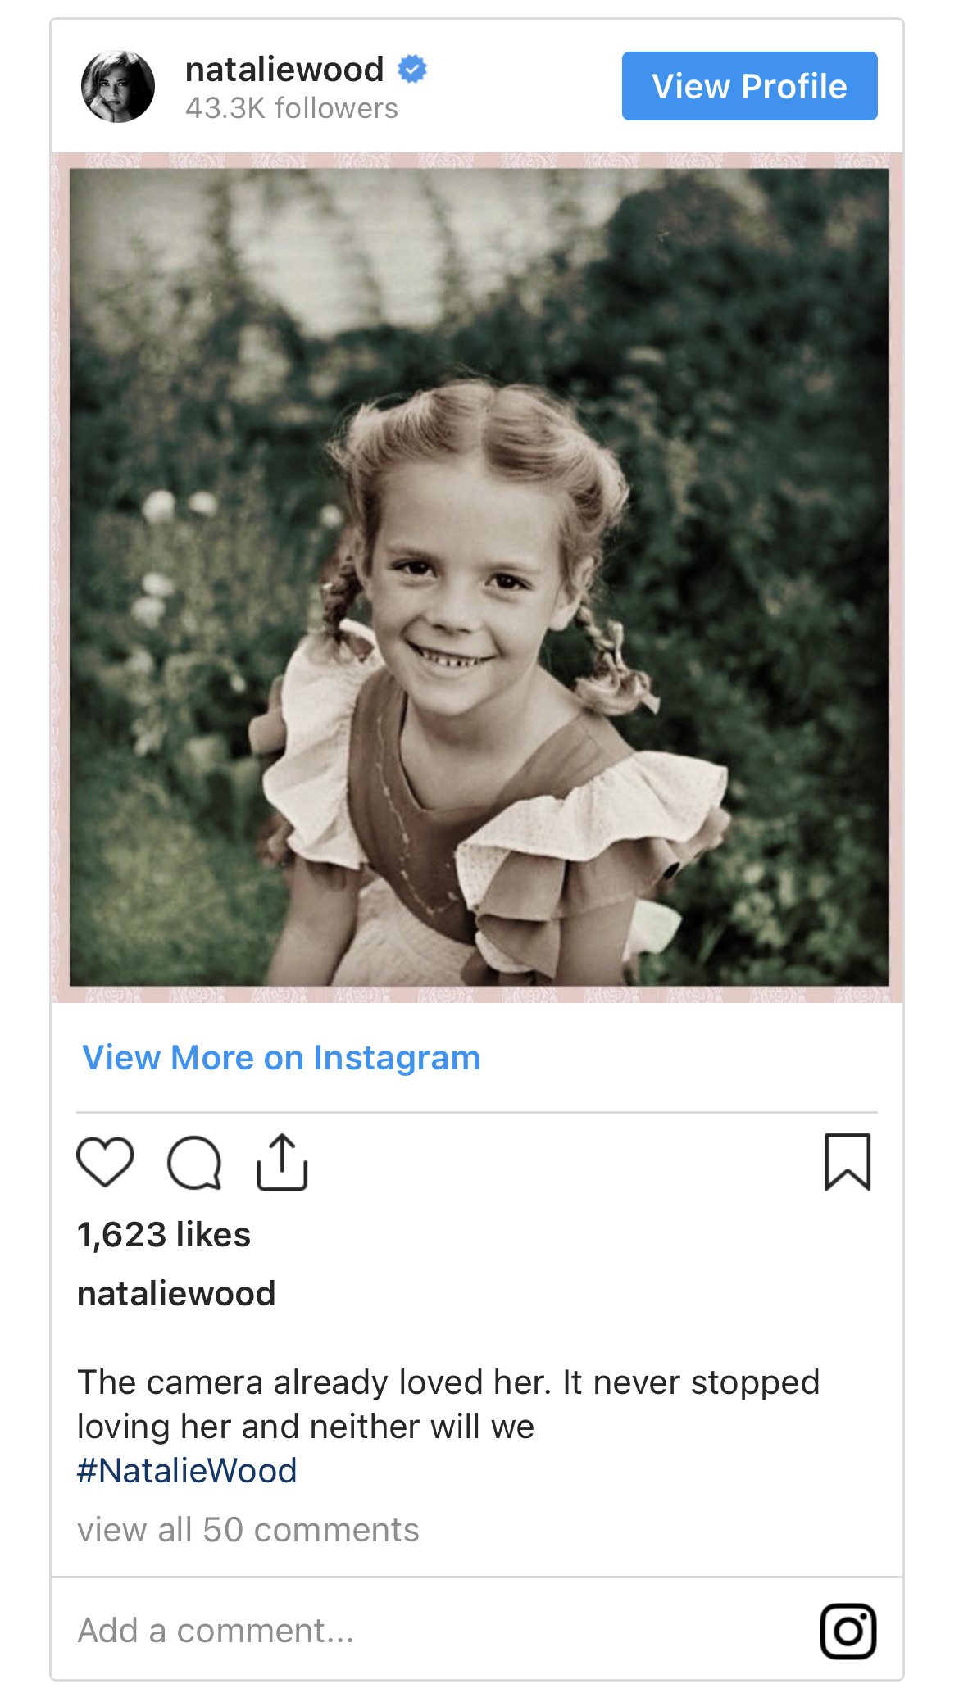Open the nataliewood profile avatar
This screenshot has height=1702, width=959.
coord(118,87)
